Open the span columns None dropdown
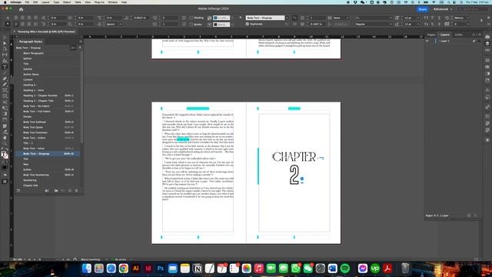The image size is (492, 277). point(341,18)
